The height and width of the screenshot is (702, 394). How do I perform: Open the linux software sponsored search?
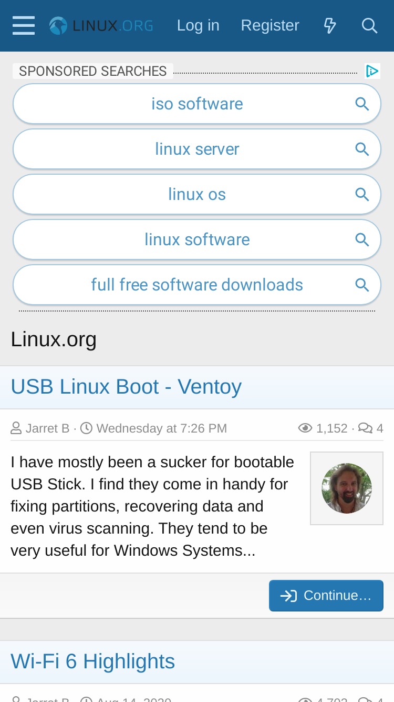[197, 239]
